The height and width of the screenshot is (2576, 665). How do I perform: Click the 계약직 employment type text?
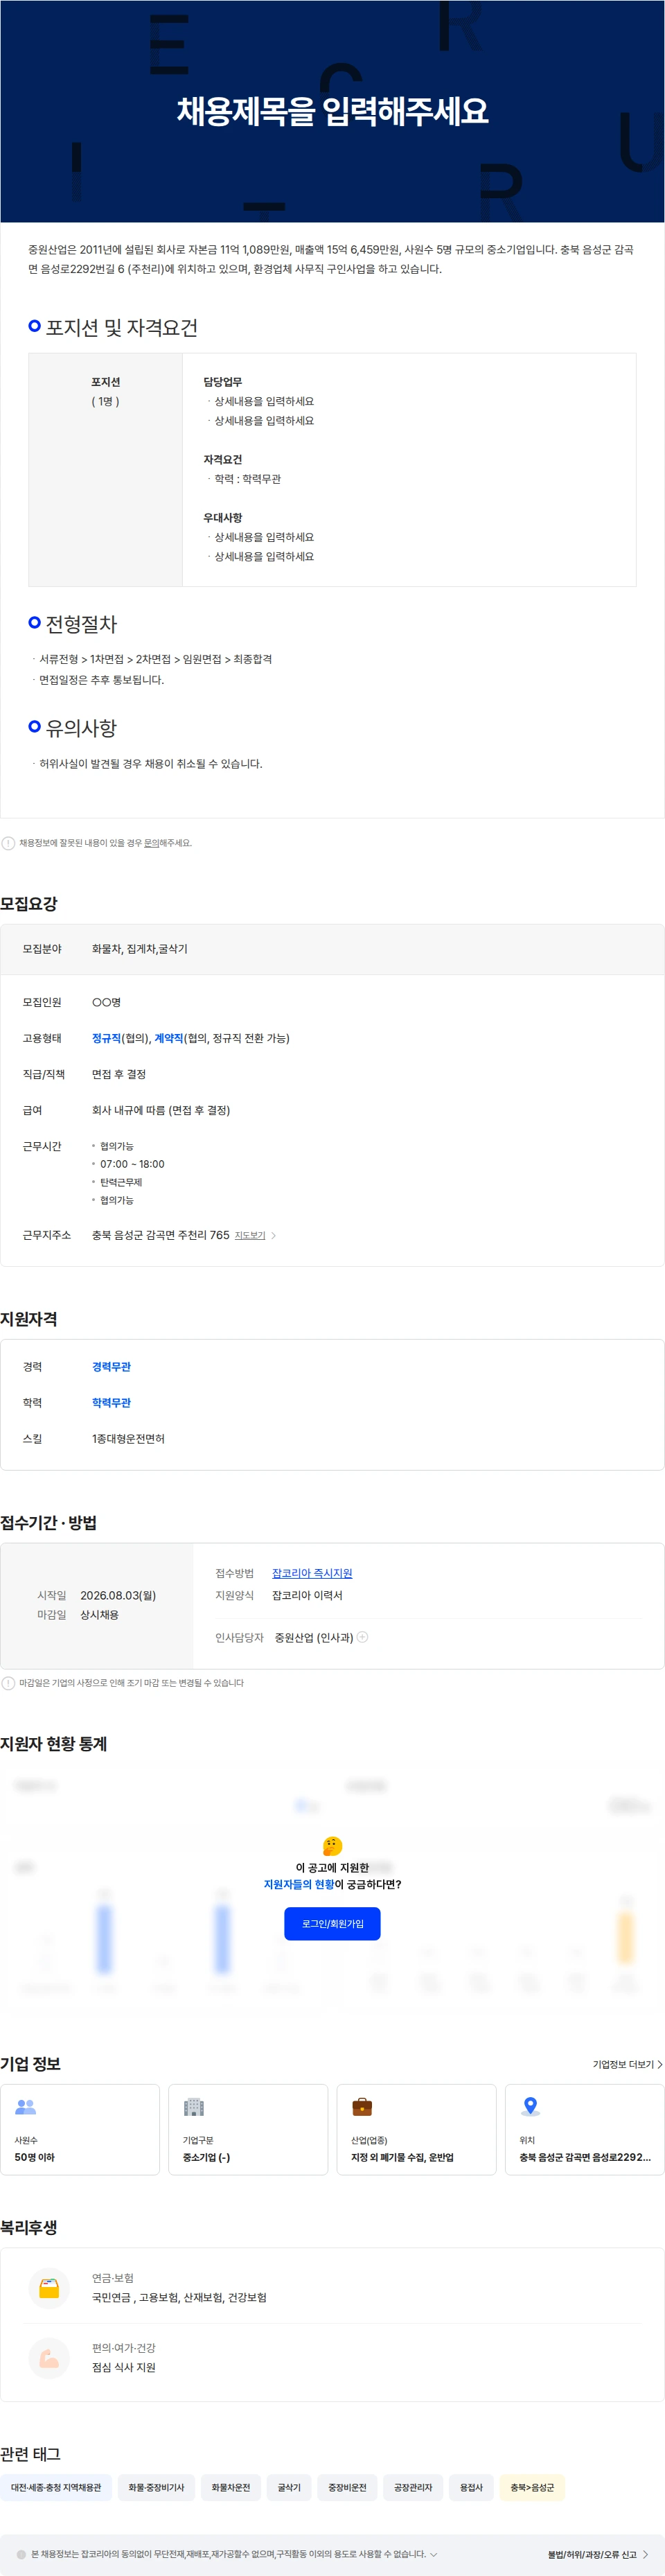click(x=169, y=1039)
